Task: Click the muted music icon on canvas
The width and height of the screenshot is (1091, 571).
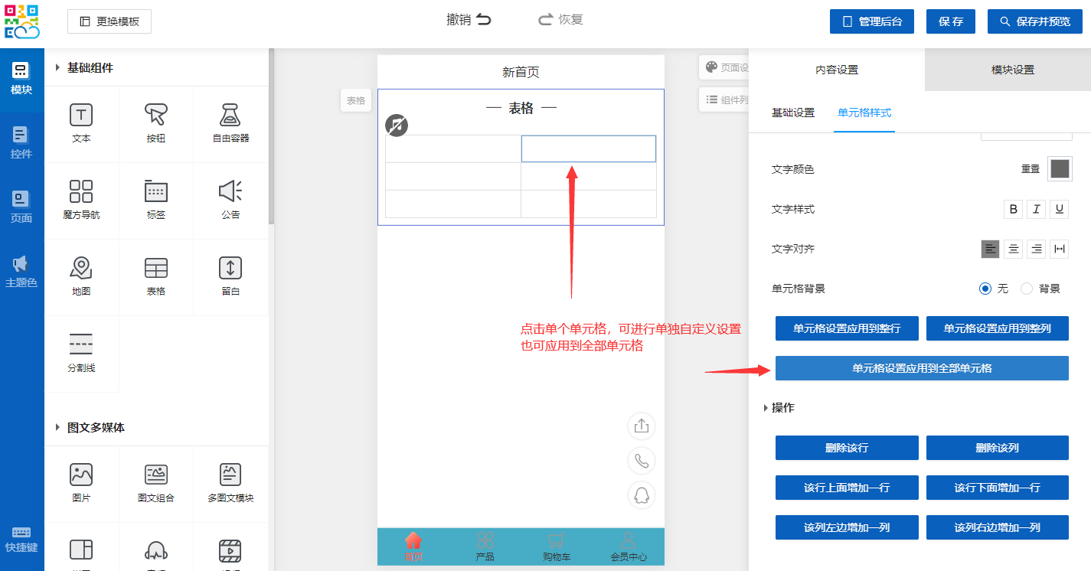Action: pos(396,126)
